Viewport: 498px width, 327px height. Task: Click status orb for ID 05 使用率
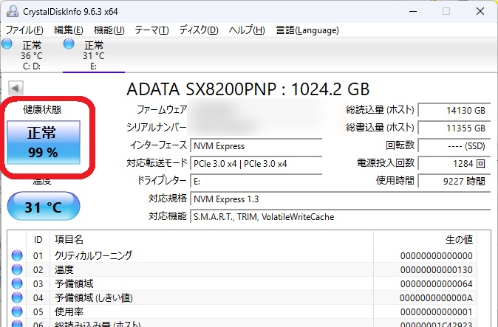coord(17,311)
